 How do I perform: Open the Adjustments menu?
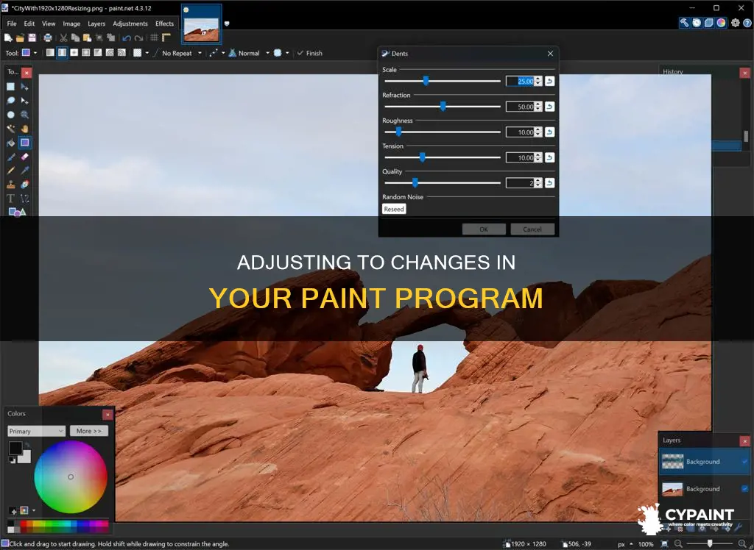130,24
